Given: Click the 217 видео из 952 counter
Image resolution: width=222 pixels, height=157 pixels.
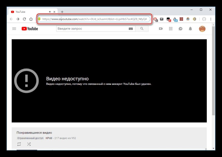Looking at the screenshot, I should click(x=65, y=138).
